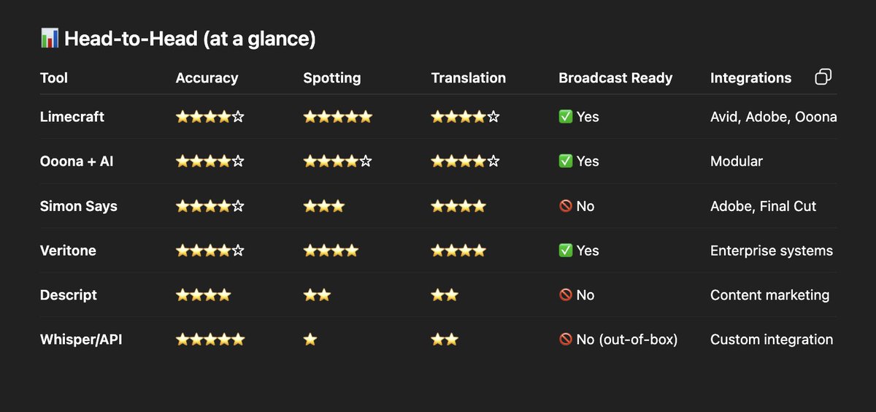The width and height of the screenshot is (876, 412).
Task: Click the green checkmark in Limecraft row
Action: click(x=566, y=117)
